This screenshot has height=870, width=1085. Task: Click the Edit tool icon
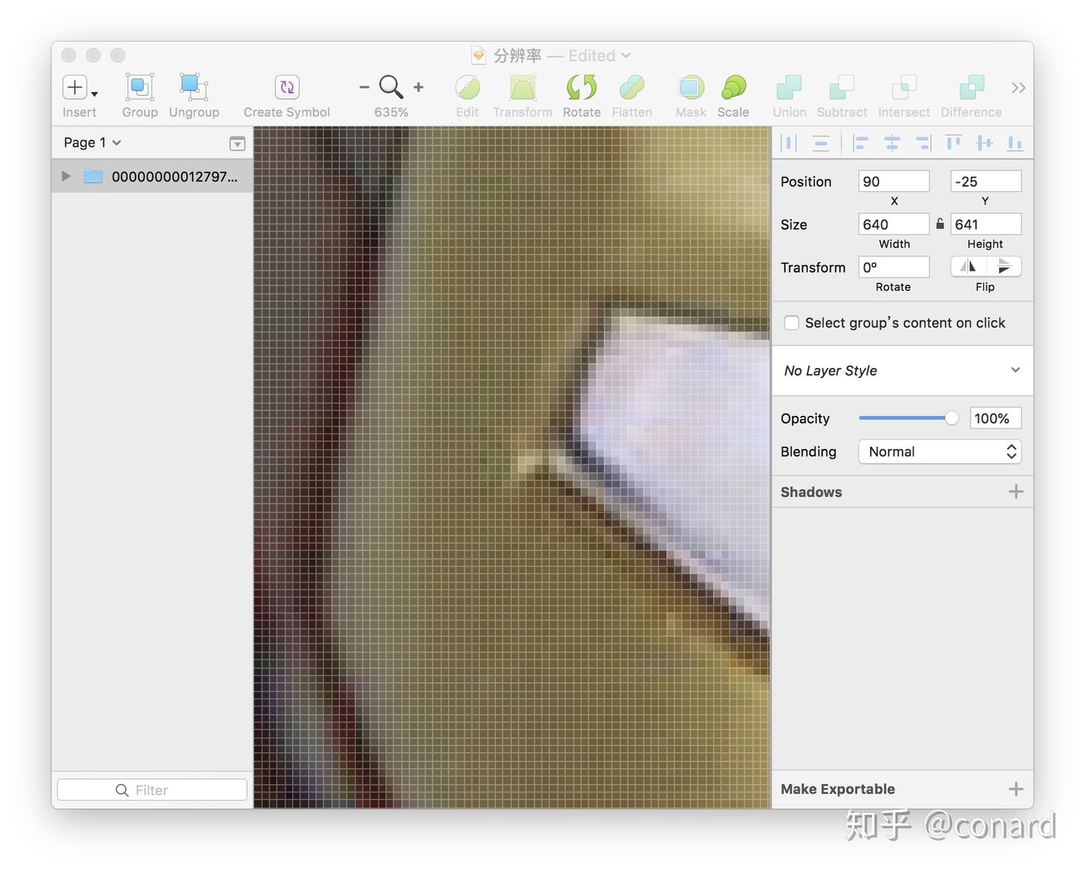pyautogui.click(x=467, y=87)
